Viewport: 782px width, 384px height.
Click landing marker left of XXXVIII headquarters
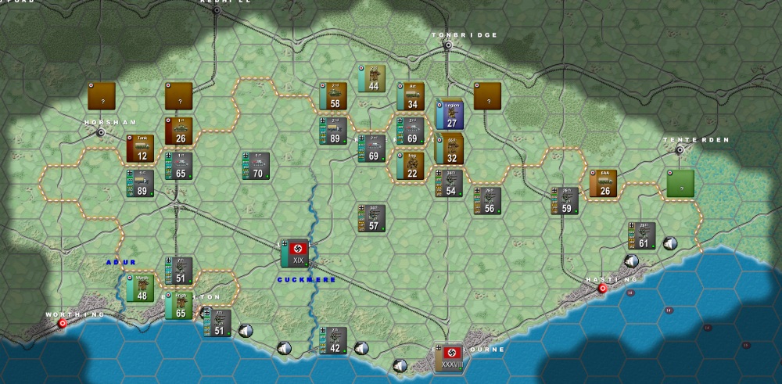400,366
